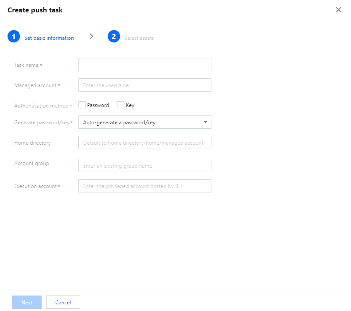
Task: Click the Execution account input field
Action: click(x=144, y=186)
